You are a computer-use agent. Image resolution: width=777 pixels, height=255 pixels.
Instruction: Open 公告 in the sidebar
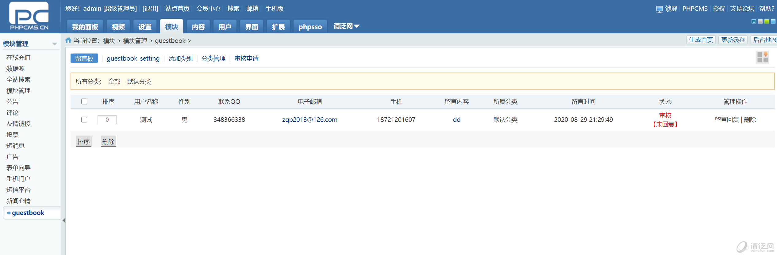[12, 102]
